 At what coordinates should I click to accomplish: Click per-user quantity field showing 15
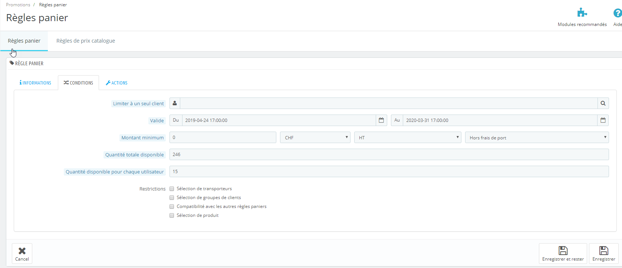click(x=389, y=172)
